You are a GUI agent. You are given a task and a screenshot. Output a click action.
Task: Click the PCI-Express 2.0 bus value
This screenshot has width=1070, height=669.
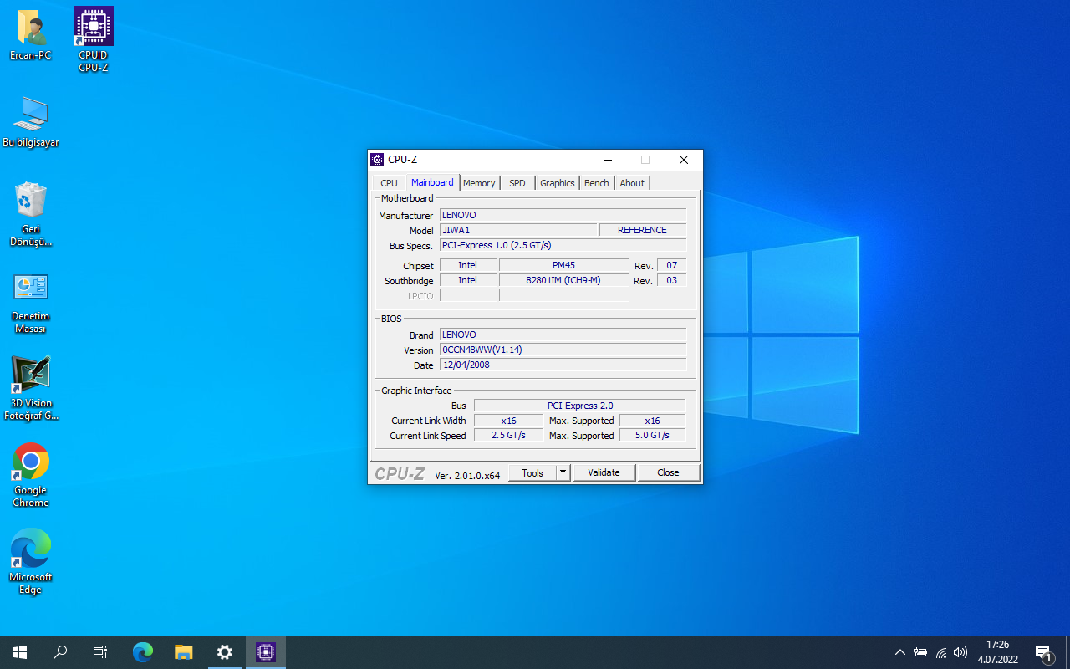point(580,406)
